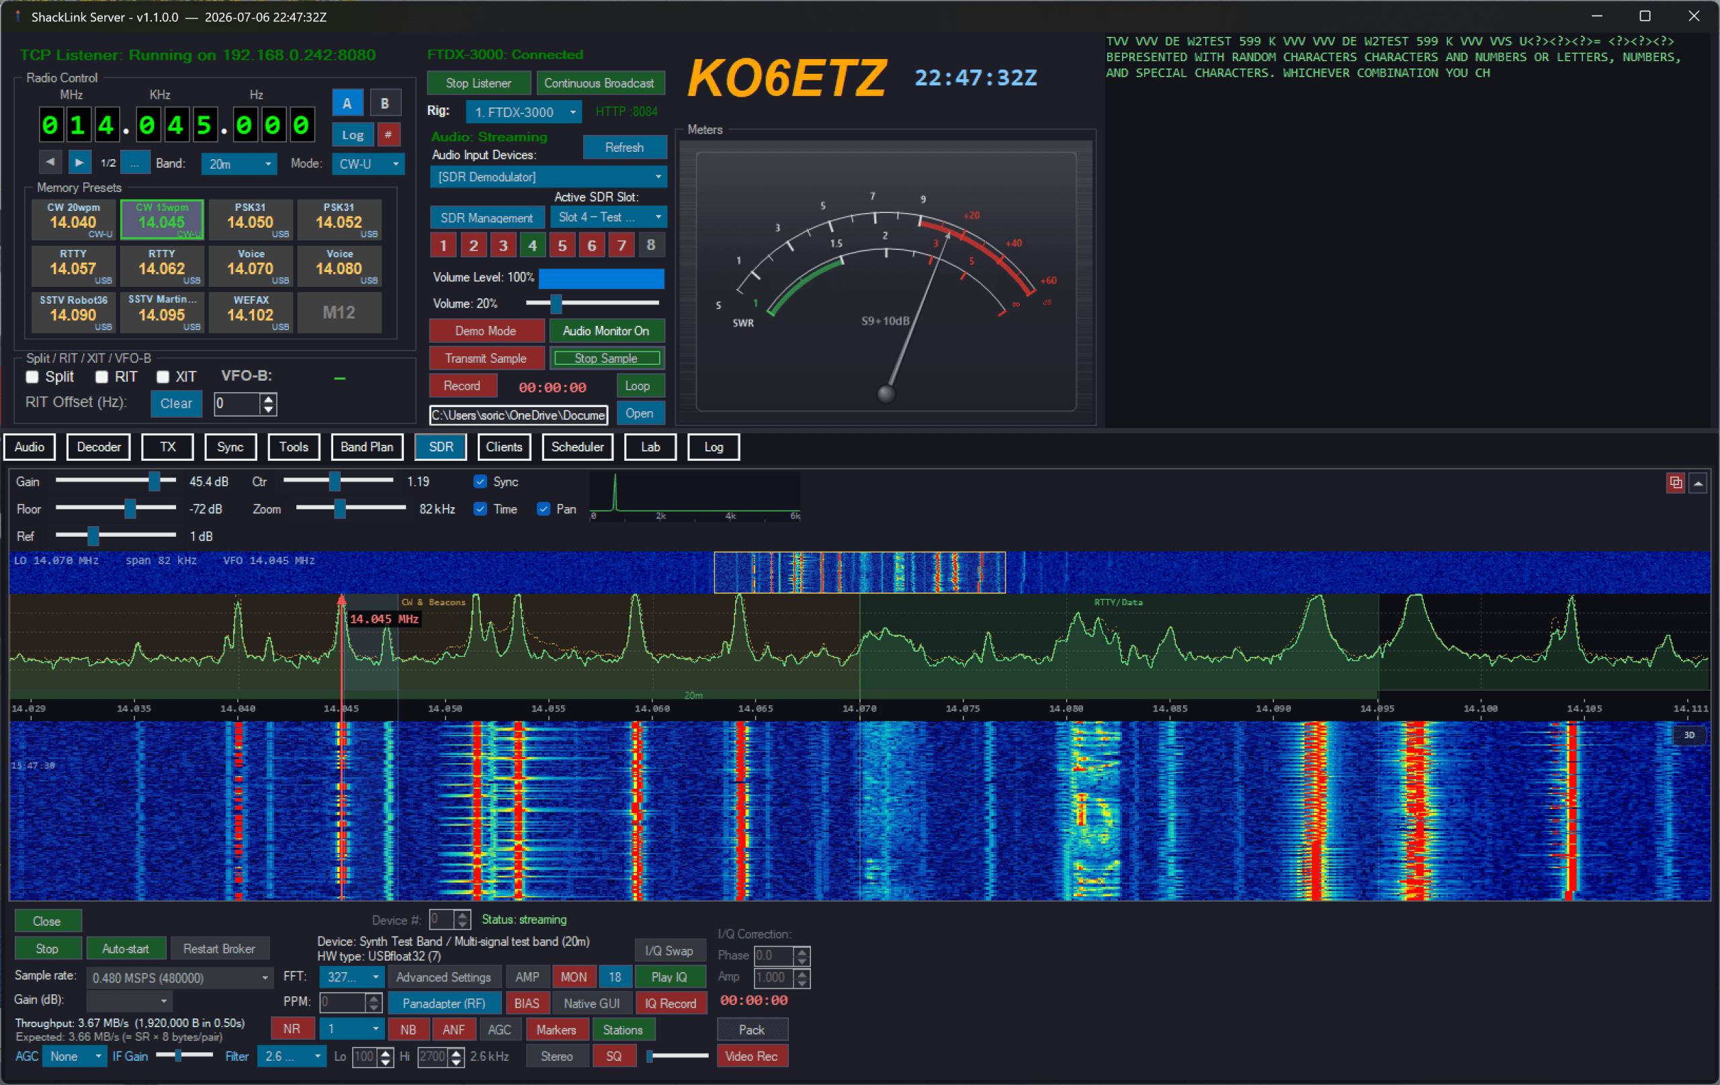The width and height of the screenshot is (1720, 1085).
Task: Choose the RTTY 14.057 memory preset
Action: click(x=74, y=266)
